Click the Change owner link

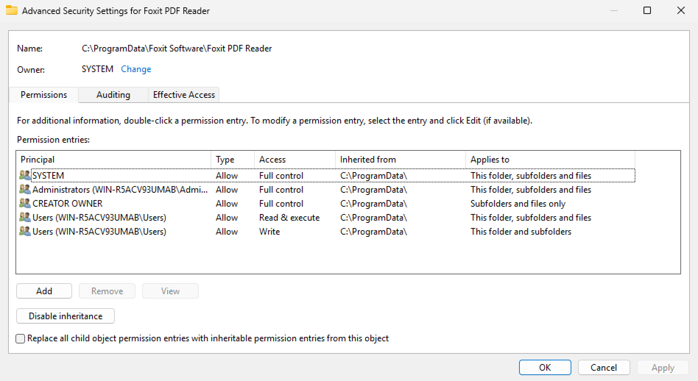tap(136, 69)
